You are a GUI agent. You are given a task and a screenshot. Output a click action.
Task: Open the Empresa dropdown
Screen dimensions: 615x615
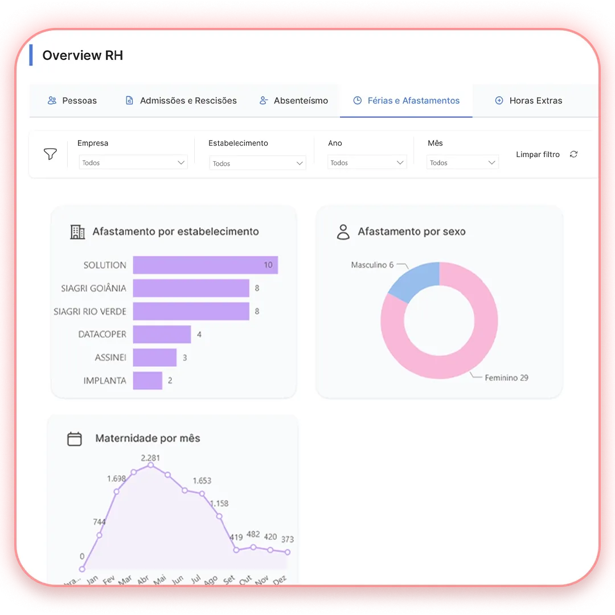coord(133,162)
